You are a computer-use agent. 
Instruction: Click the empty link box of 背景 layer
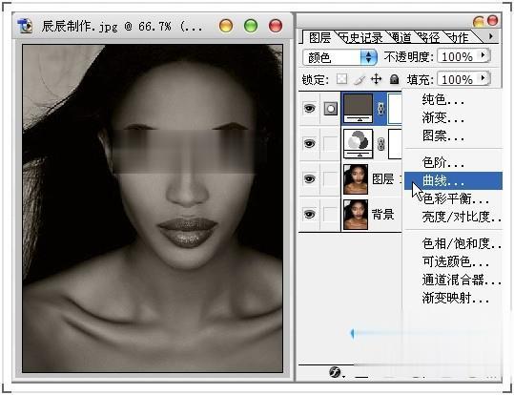(330, 215)
